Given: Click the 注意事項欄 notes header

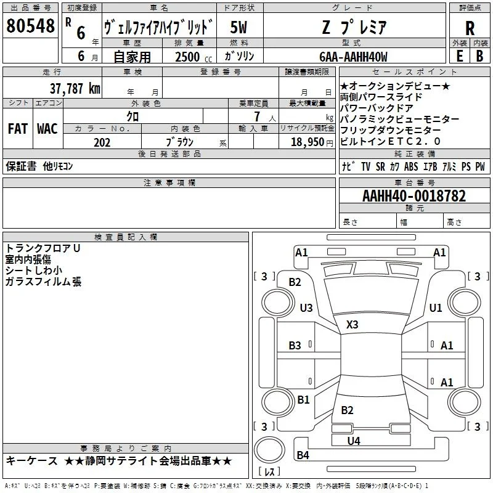Looking at the screenshot, I should click(169, 182).
